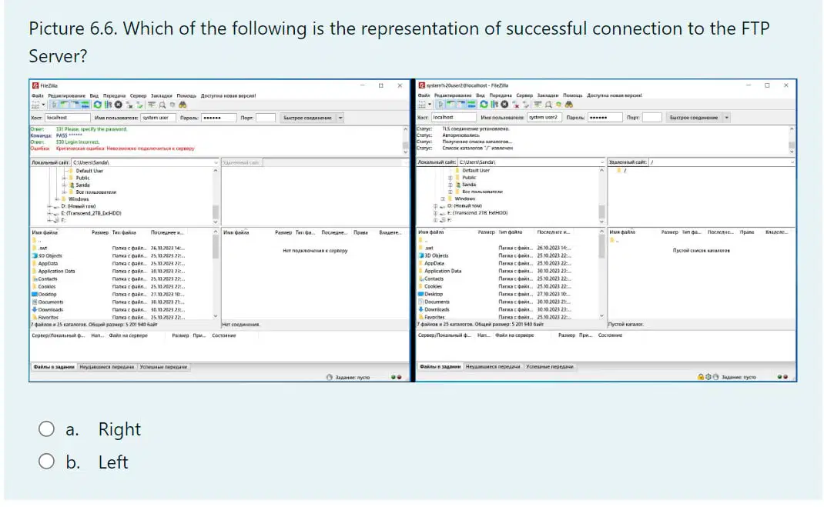Screen dimensions: 824x507
Task: Toggle directory comparison icon in right FileZilla window
Action: pyautogui.click(x=548, y=105)
